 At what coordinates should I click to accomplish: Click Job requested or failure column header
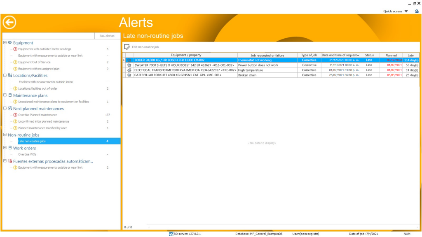coord(267,55)
